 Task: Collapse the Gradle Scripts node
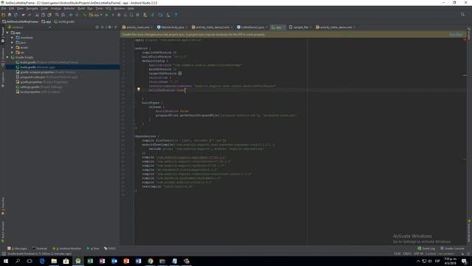pos(7,58)
